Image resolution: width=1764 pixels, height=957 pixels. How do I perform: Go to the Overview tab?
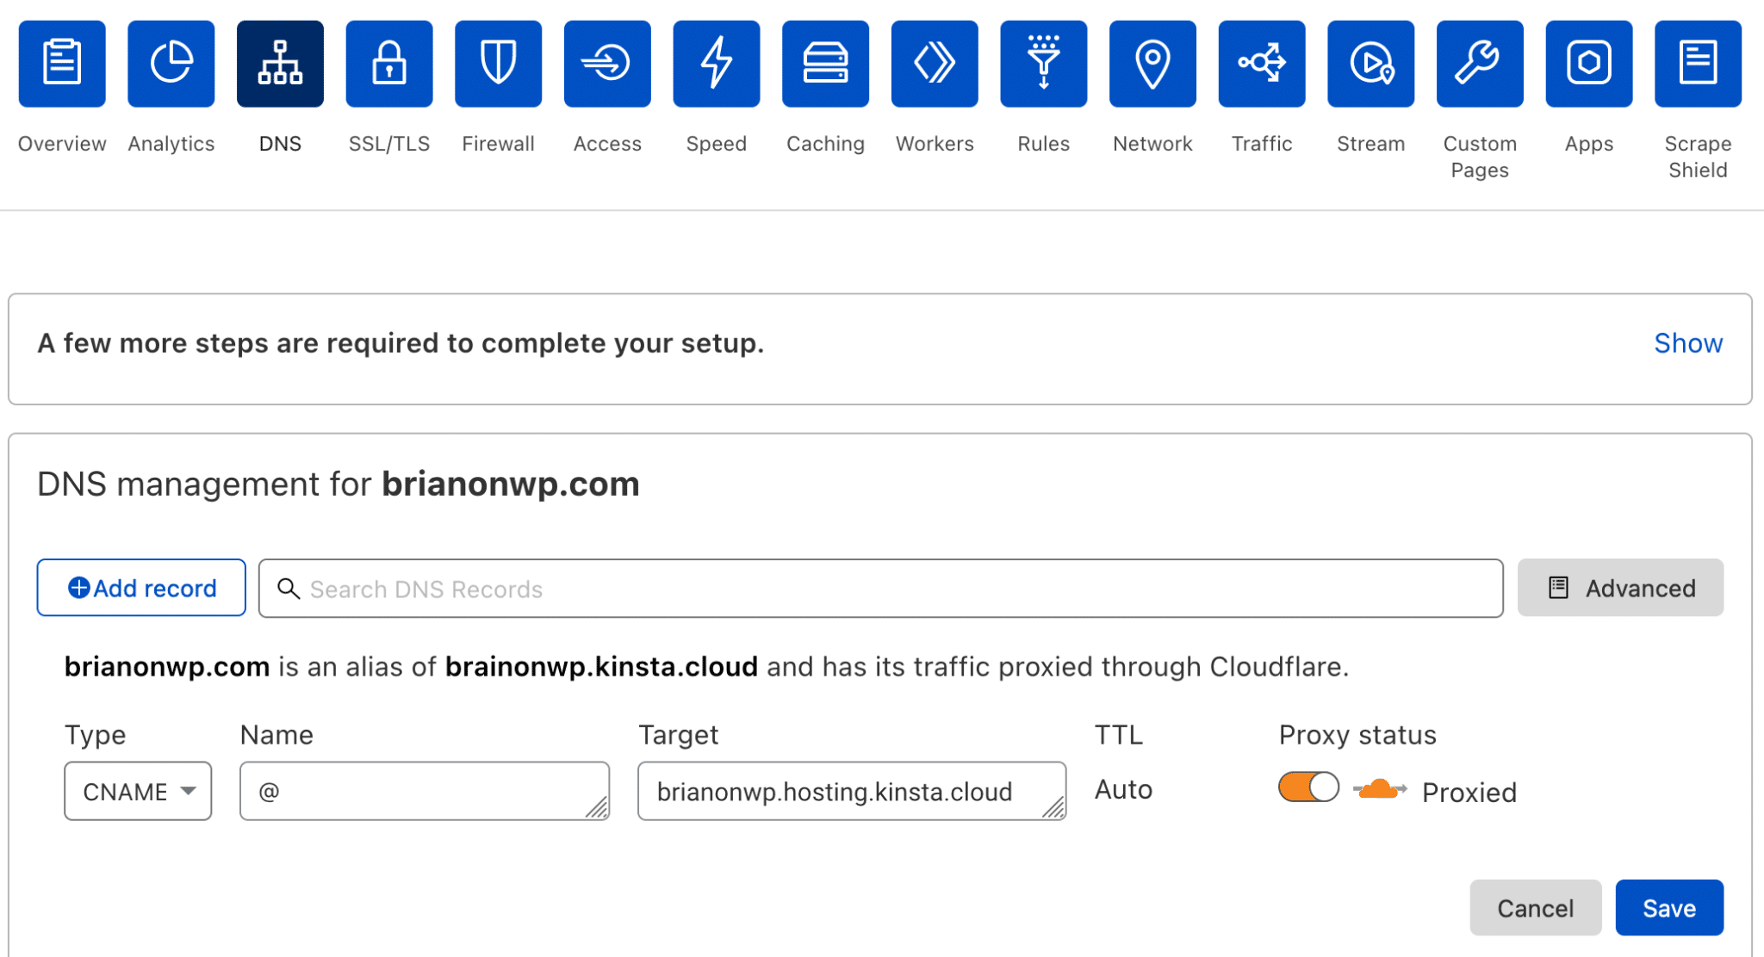pyautogui.click(x=61, y=63)
